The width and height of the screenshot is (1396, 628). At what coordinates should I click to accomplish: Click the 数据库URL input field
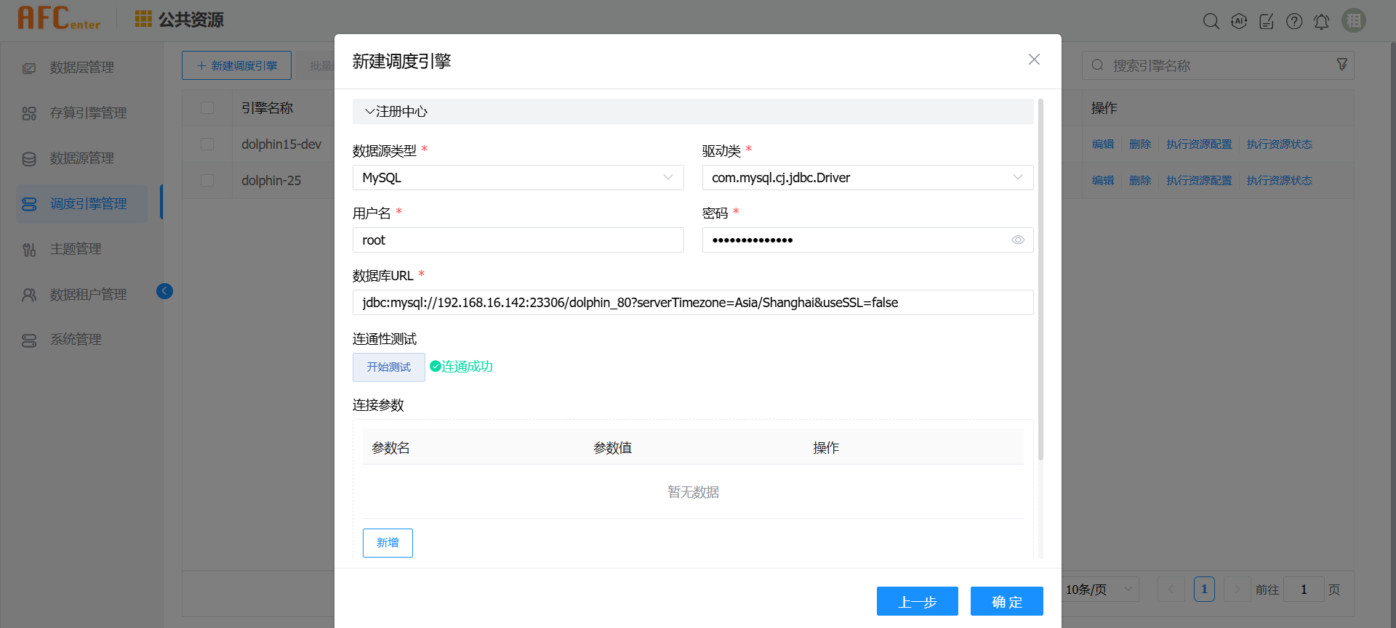pos(692,303)
